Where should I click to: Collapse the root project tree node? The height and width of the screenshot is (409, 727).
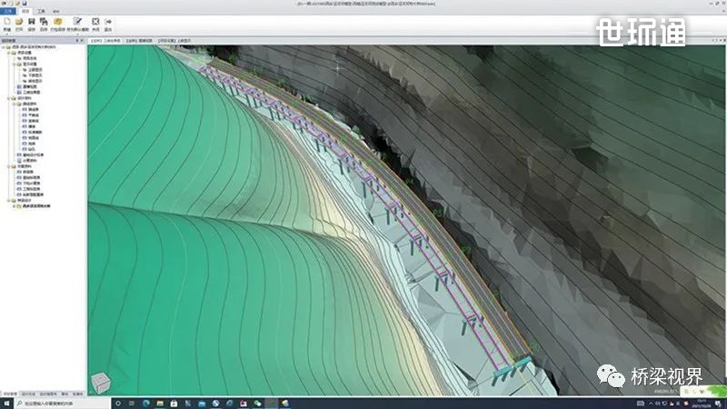tap(4, 46)
